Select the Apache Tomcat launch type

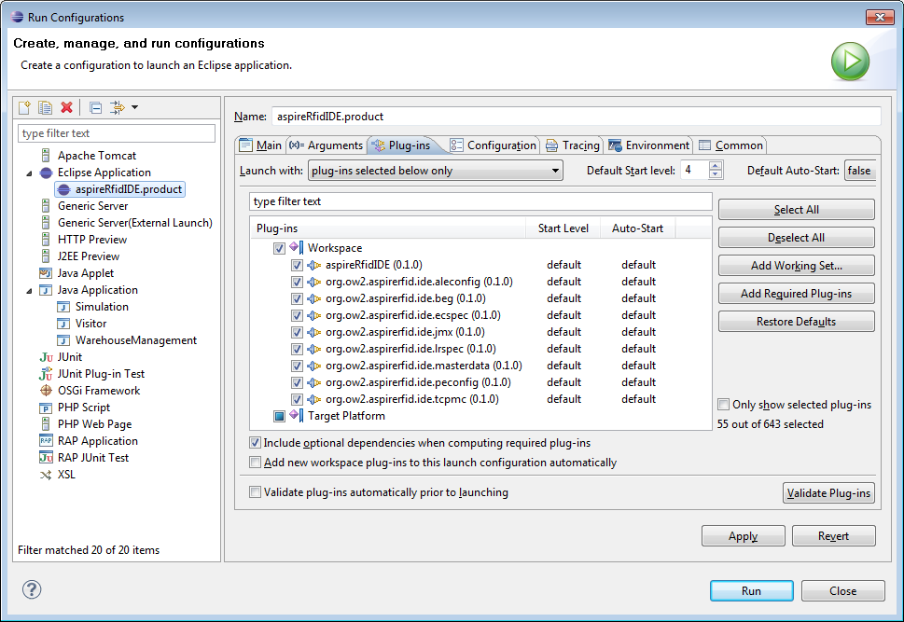[x=97, y=156]
